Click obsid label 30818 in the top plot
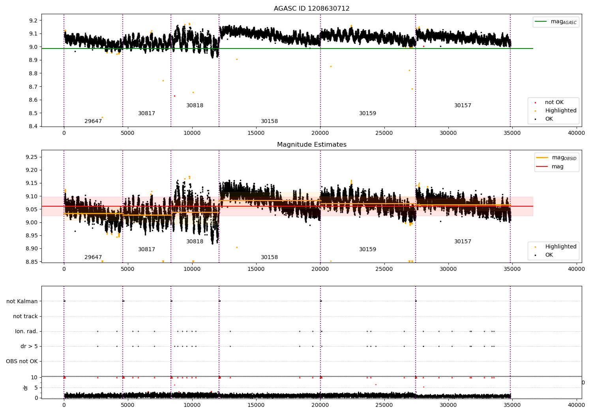This screenshot has height=414, width=592. tap(195, 106)
